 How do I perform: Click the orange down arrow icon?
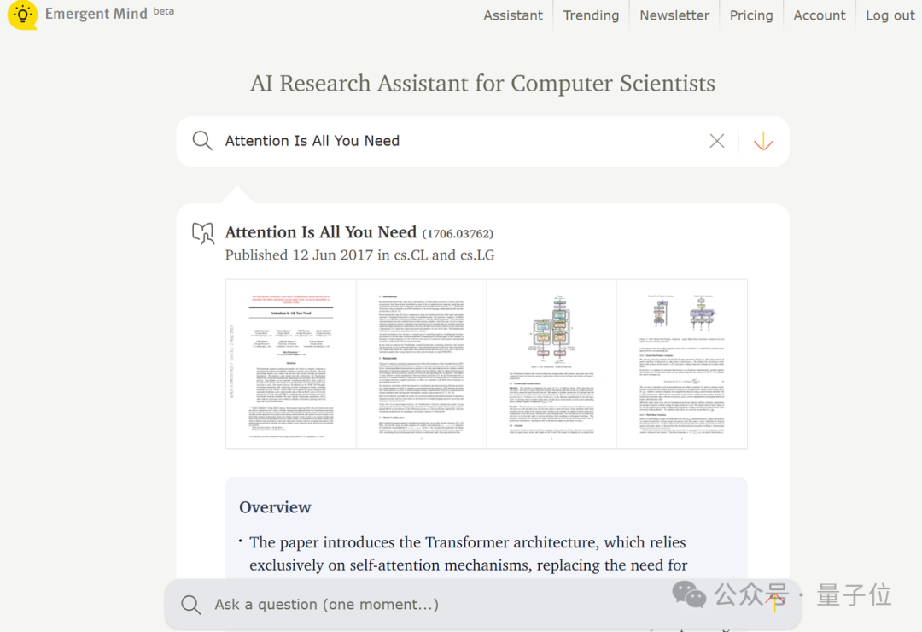pyautogui.click(x=763, y=141)
